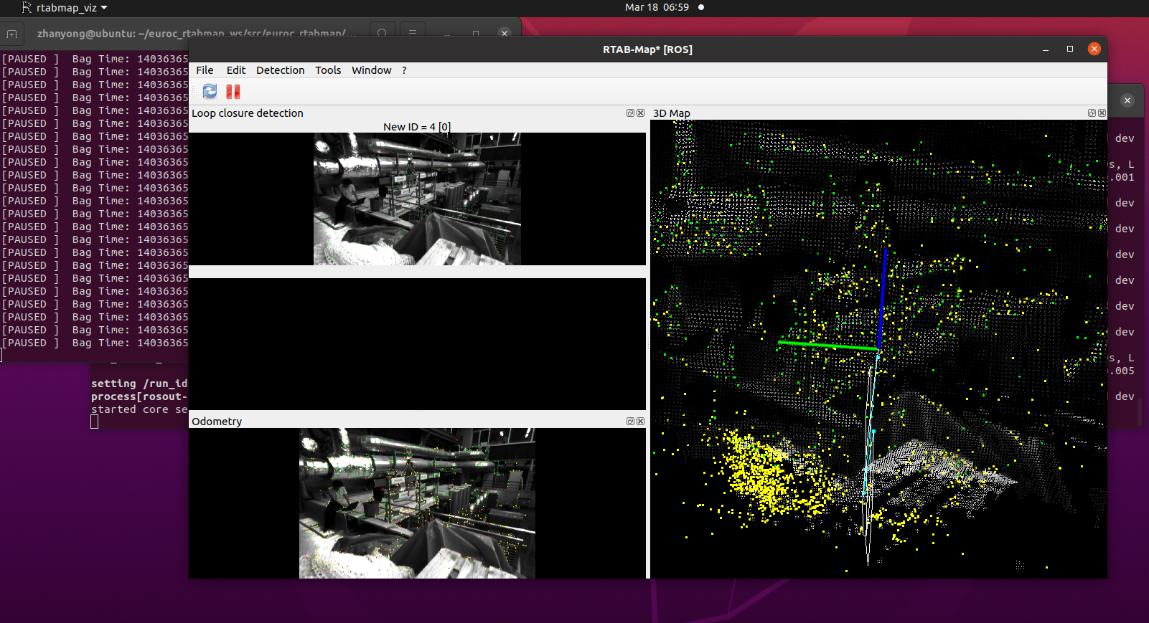Screen dimensions: 1149x623
Task: Open the clock showing Mar 18 06:59
Action: (657, 7)
